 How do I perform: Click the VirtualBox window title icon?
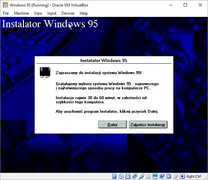tap(6, 5)
